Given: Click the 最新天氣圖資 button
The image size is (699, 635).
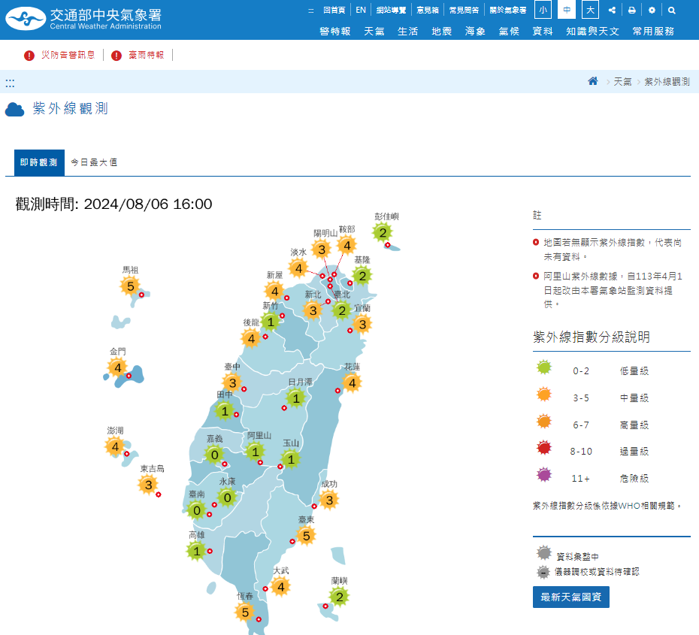Looking at the screenshot, I should click(570, 597).
